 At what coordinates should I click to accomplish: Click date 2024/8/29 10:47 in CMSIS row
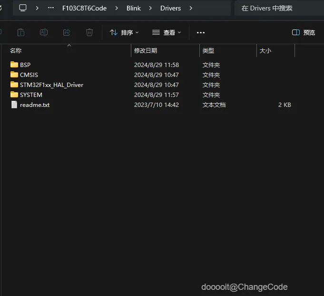click(157, 75)
